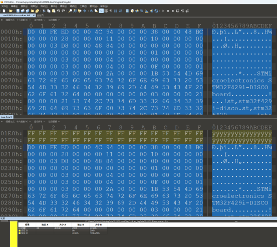Open the 编辑(E) menu

pyautogui.click(x=15, y=6)
